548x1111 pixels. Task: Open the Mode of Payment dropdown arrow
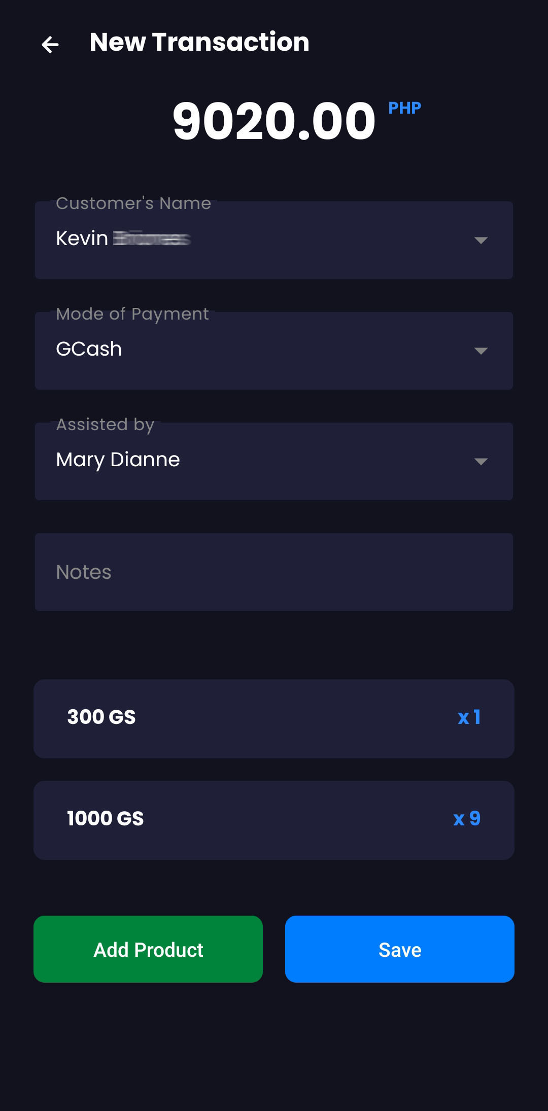pyautogui.click(x=481, y=351)
